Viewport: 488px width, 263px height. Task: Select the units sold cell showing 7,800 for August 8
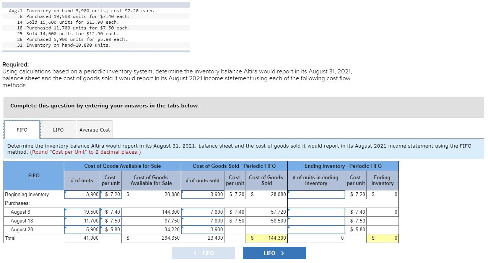coord(202,212)
